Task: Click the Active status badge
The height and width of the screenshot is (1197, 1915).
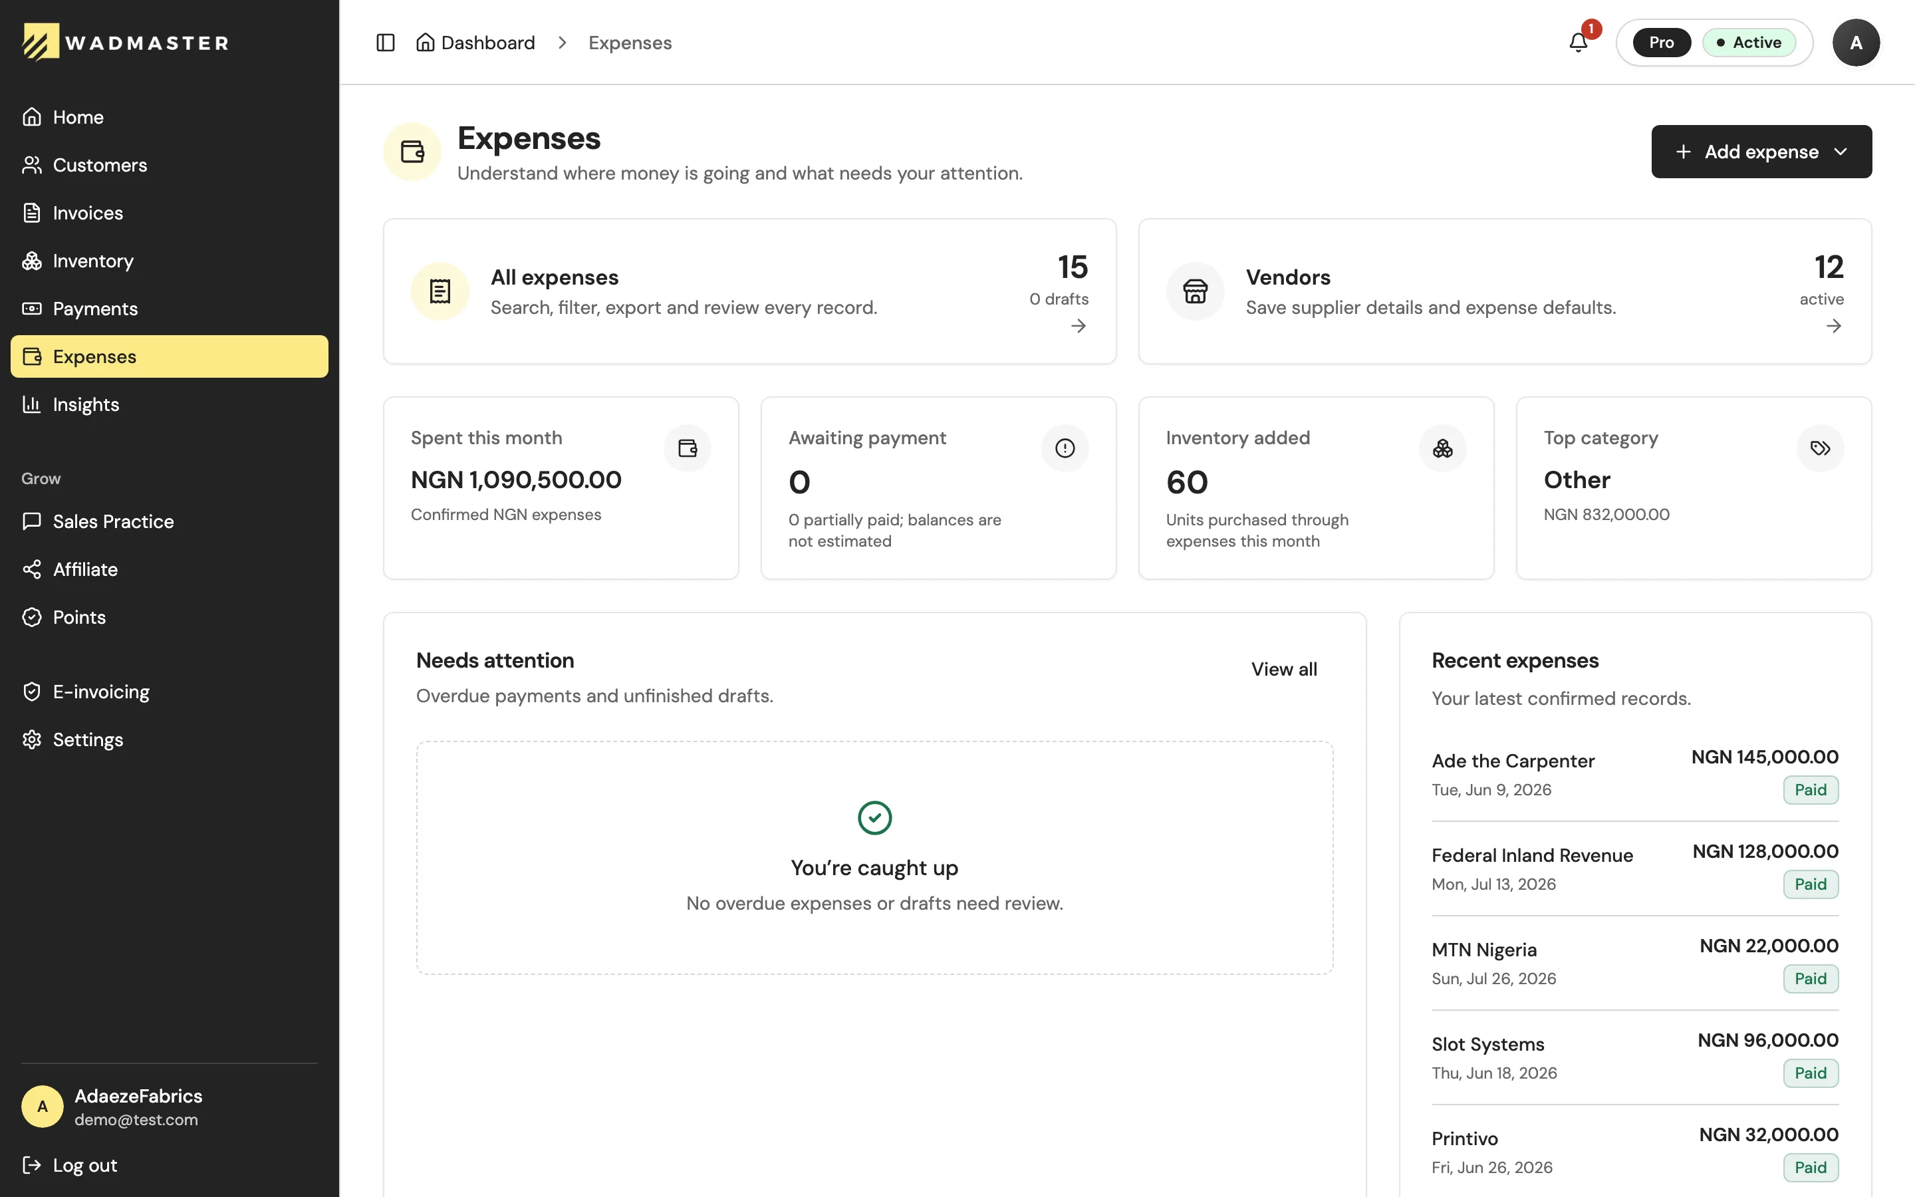Action: point(1749,43)
